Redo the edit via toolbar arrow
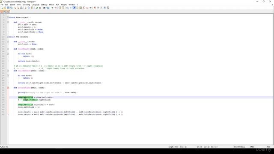Image resolution: width=274 pixels, height=154 pixels. (40, 8)
